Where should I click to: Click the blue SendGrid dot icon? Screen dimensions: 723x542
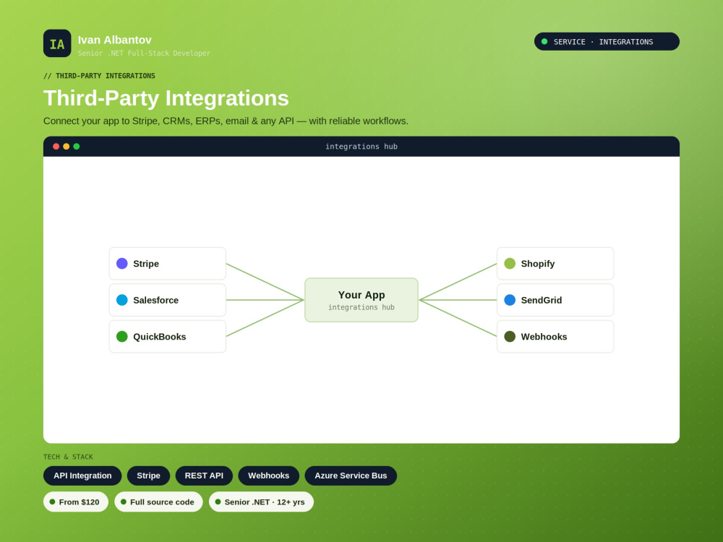tap(510, 300)
